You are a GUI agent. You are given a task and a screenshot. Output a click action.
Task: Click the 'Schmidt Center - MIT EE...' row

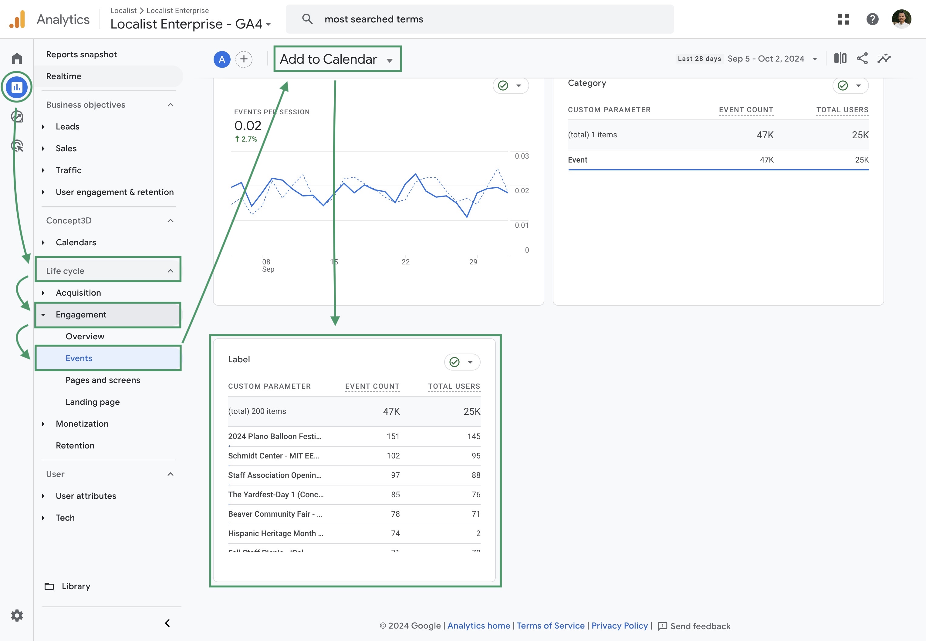(x=354, y=455)
